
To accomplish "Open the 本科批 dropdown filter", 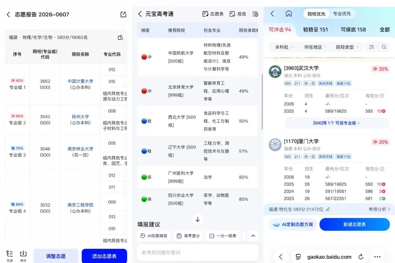I will coord(284,47).
